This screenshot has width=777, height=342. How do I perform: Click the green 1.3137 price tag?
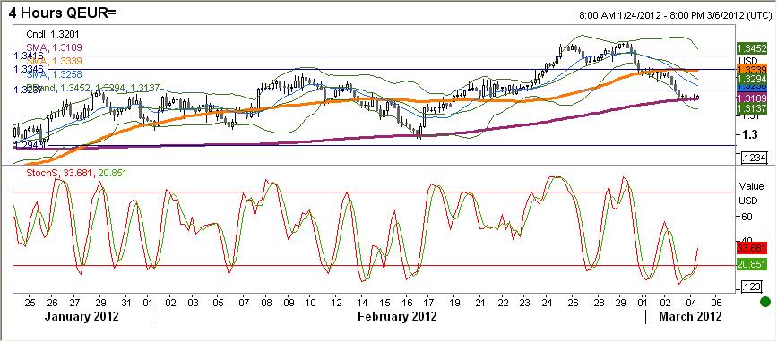(x=752, y=109)
